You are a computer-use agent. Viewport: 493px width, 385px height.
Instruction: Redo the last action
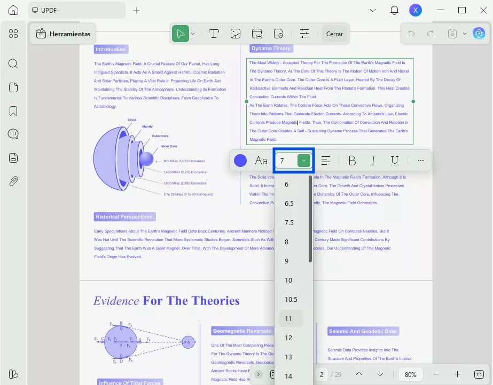pyautogui.click(x=431, y=34)
